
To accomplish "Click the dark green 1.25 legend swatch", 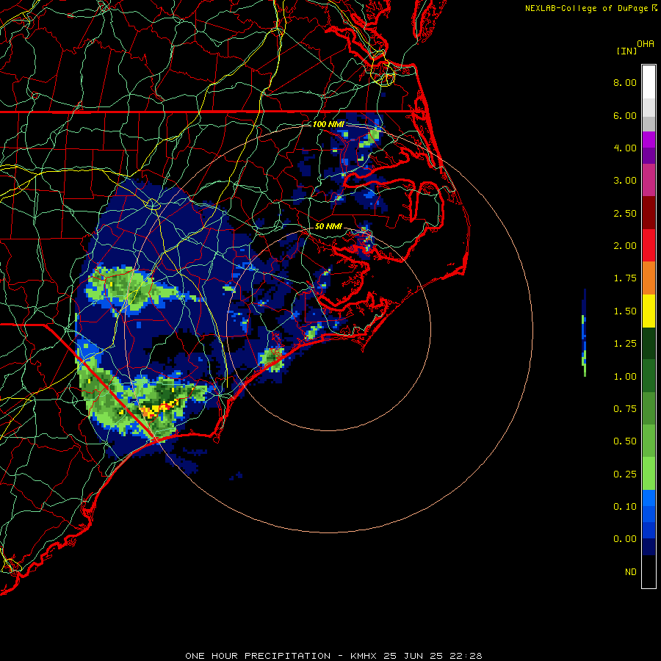I will 649,344.
